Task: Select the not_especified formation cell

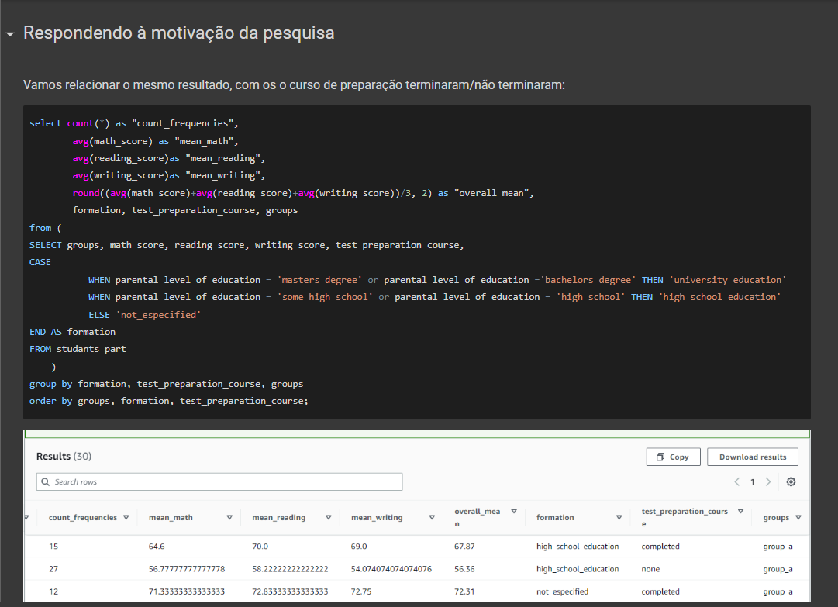Action: pyautogui.click(x=562, y=591)
